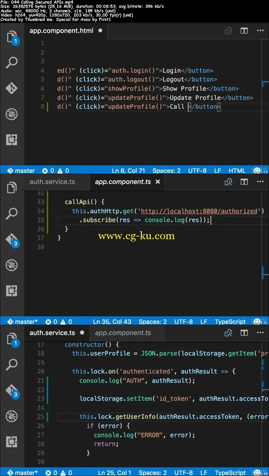This screenshot has width=269, height=476.
Task: Click Ln 25, Col 1 go-to-line indicator
Action: [115, 473]
